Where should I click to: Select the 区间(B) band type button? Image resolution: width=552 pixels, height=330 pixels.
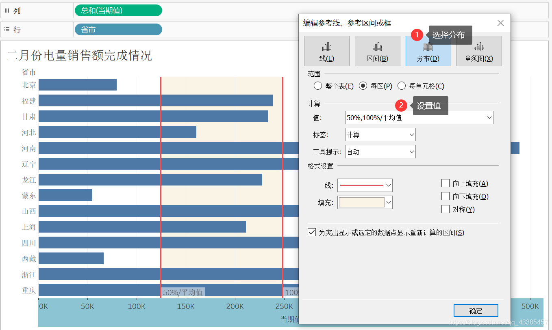[378, 51]
